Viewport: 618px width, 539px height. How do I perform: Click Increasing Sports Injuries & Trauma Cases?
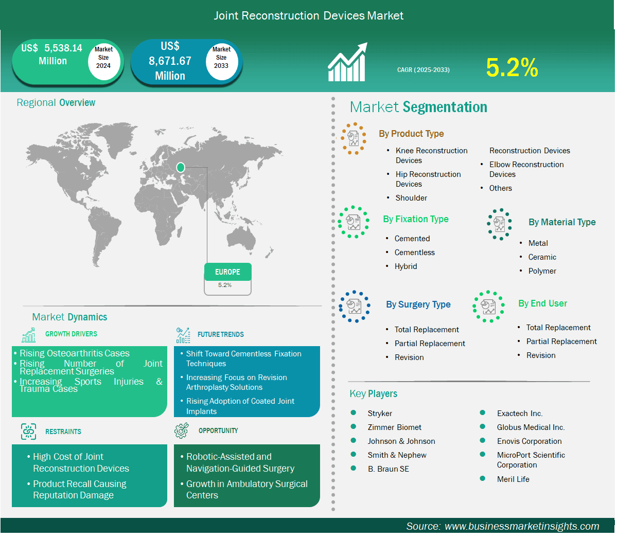[x=91, y=385]
